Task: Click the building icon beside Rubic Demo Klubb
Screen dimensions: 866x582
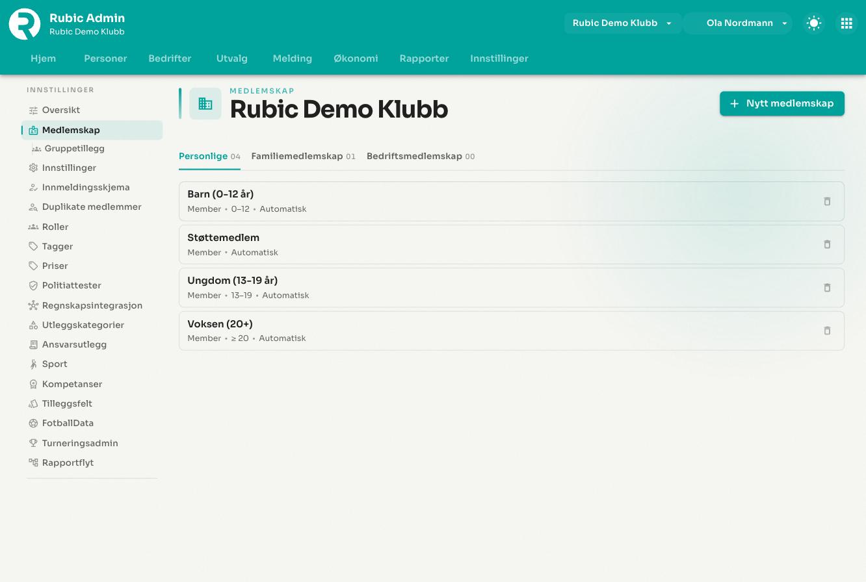Action: pos(205,104)
